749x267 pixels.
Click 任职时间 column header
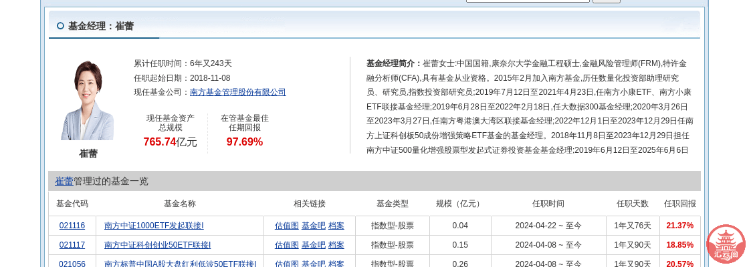(x=548, y=204)
